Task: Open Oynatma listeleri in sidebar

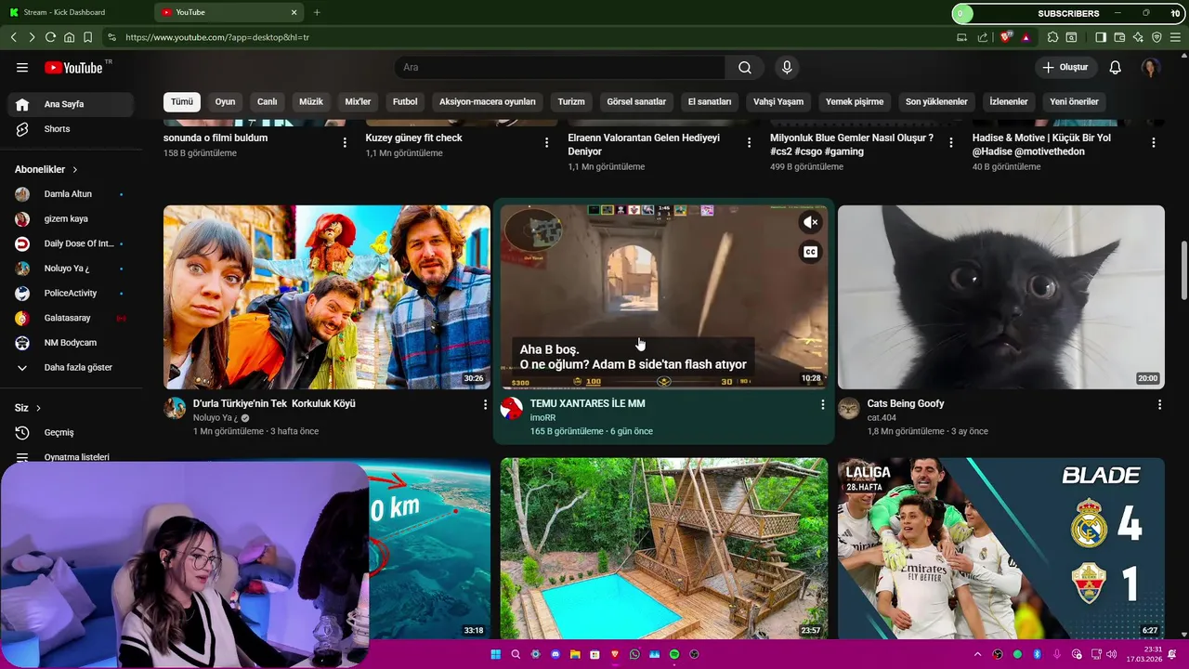Action: (72, 457)
